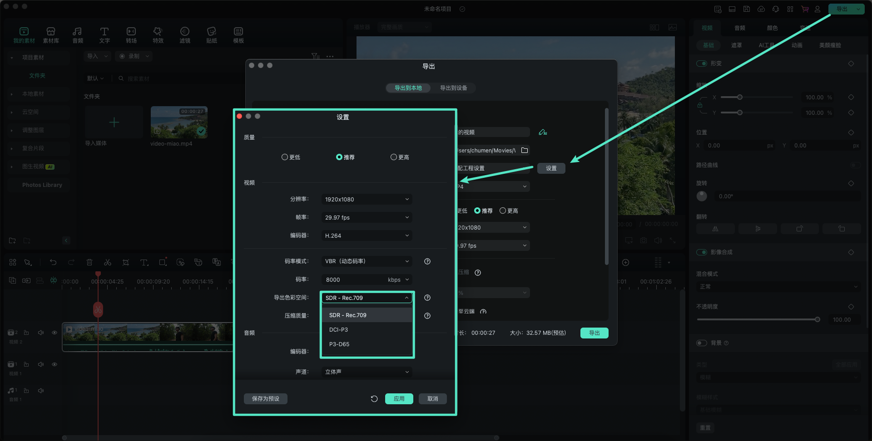Switch to the 导出到设备 tab
The image size is (872, 441).
click(453, 88)
